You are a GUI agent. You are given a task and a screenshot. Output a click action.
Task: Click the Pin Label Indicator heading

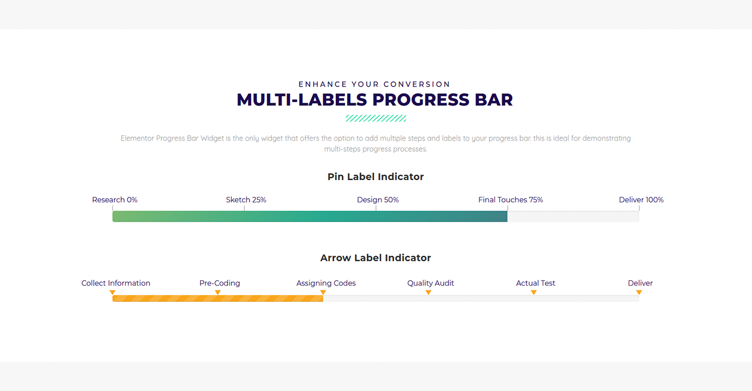[x=375, y=177]
